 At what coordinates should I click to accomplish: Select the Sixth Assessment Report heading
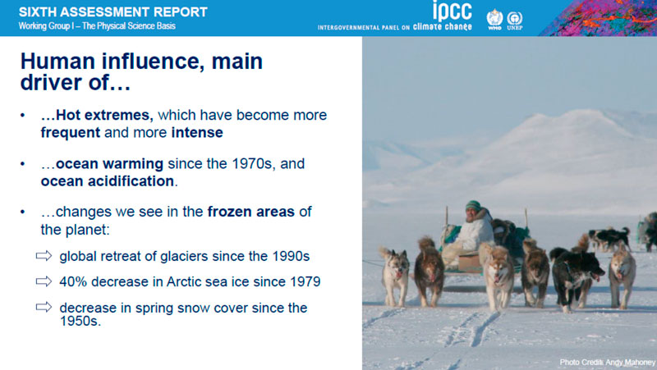(x=113, y=11)
